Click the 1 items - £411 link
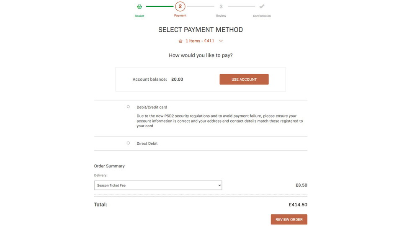Image resolution: width=402 pixels, height=226 pixels. (200, 41)
